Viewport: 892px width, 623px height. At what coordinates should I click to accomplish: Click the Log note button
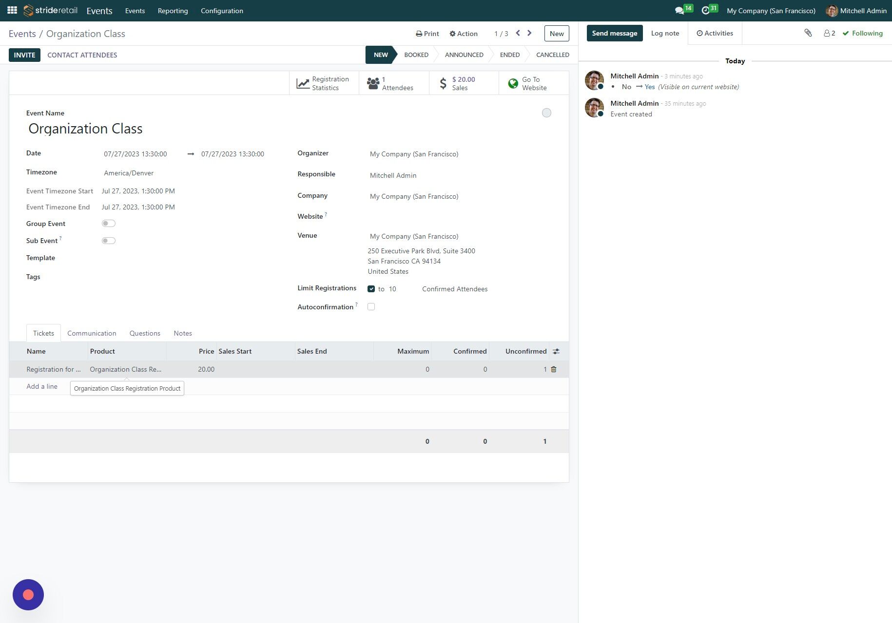pyautogui.click(x=665, y=33)
